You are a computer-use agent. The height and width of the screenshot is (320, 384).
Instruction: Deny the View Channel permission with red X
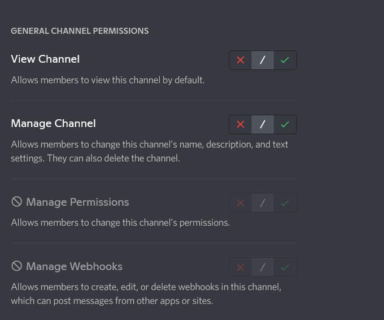pos(241,60)
